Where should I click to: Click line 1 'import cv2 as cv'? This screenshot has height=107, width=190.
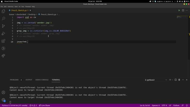pyautogui.click(x=26, y=17)
